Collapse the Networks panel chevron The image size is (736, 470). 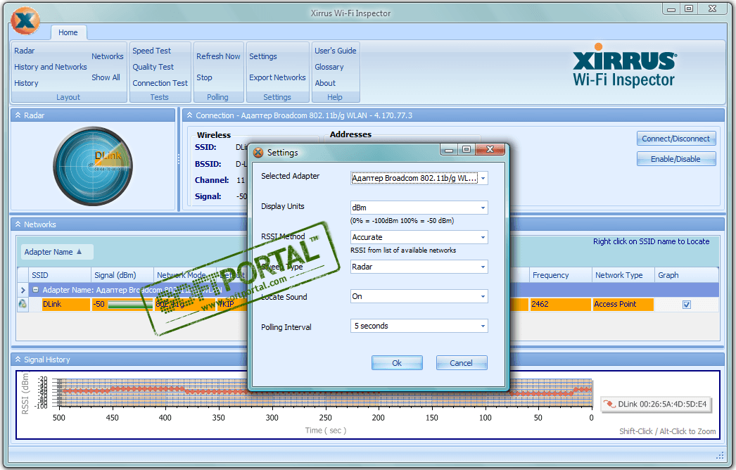pyautogui.click(x=18, y=224)
